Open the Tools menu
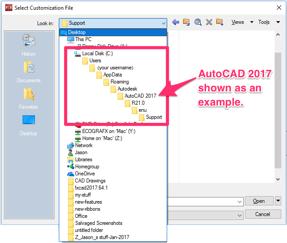287x243 pixels. pyautogui.click(x=264, y=22)
